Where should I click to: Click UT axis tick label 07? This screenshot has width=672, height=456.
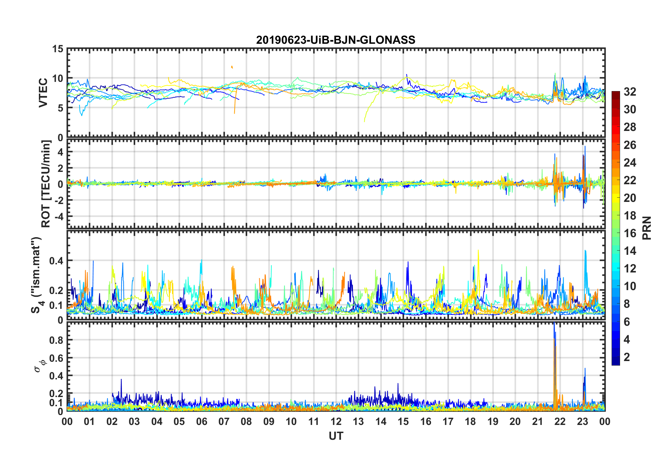pyautogui.click(x=224, y=421)
